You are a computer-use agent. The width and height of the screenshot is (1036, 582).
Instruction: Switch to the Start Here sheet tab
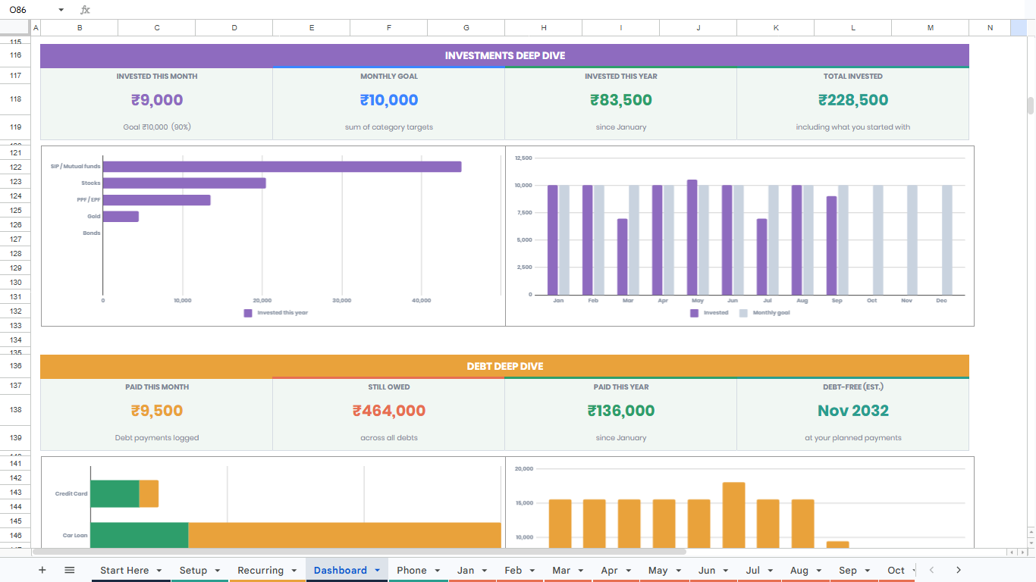click(x=124, y=570)
